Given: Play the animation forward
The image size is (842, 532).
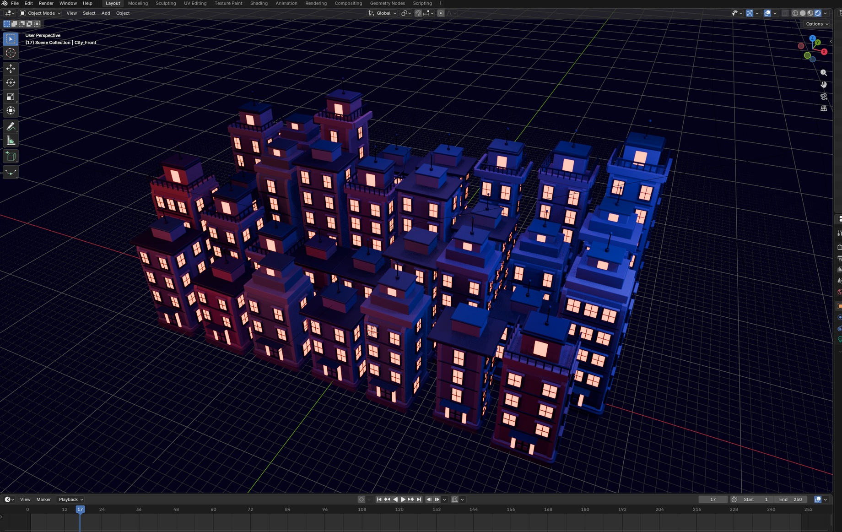Looking at the screenshot, I should [403, 499].
